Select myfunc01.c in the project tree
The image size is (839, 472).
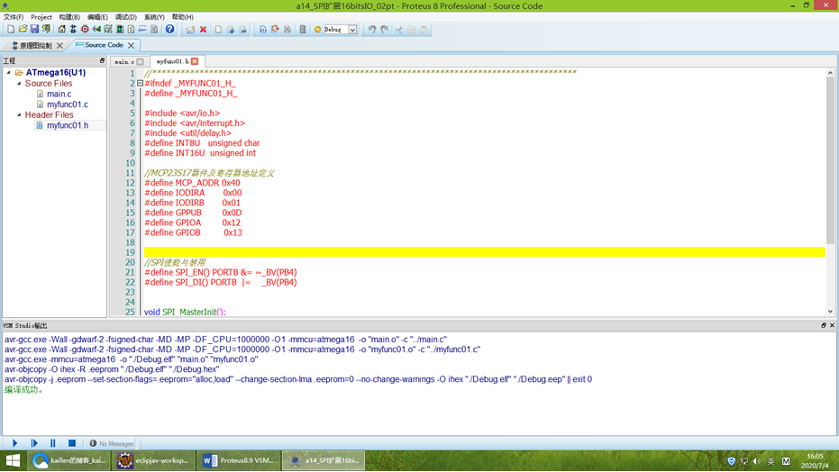tap(68, 104)
